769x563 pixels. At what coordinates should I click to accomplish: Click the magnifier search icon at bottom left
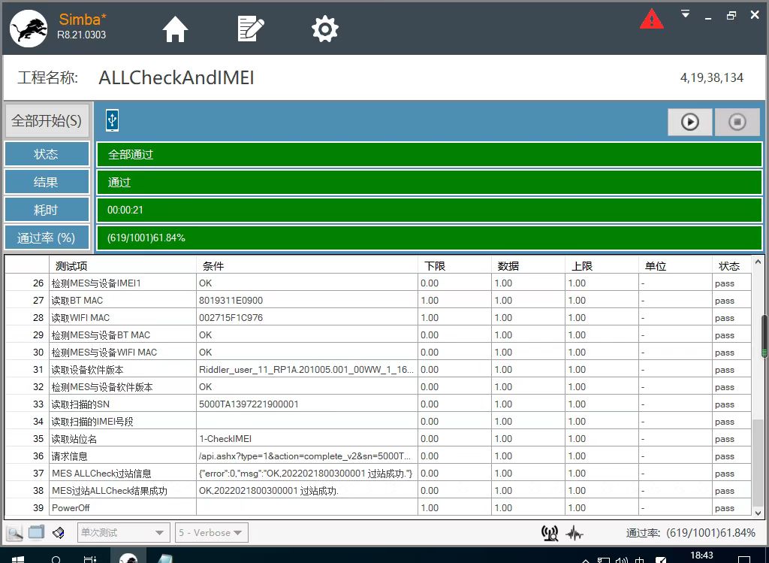coord(14,533)
